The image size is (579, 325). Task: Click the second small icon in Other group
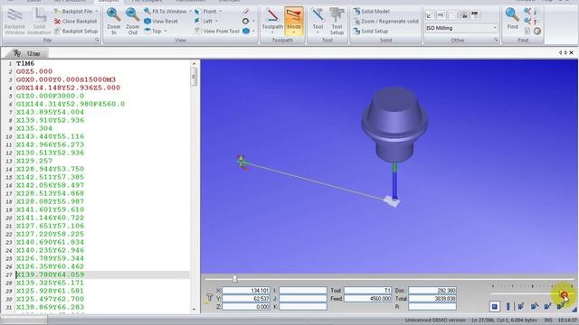click(441, 15)
